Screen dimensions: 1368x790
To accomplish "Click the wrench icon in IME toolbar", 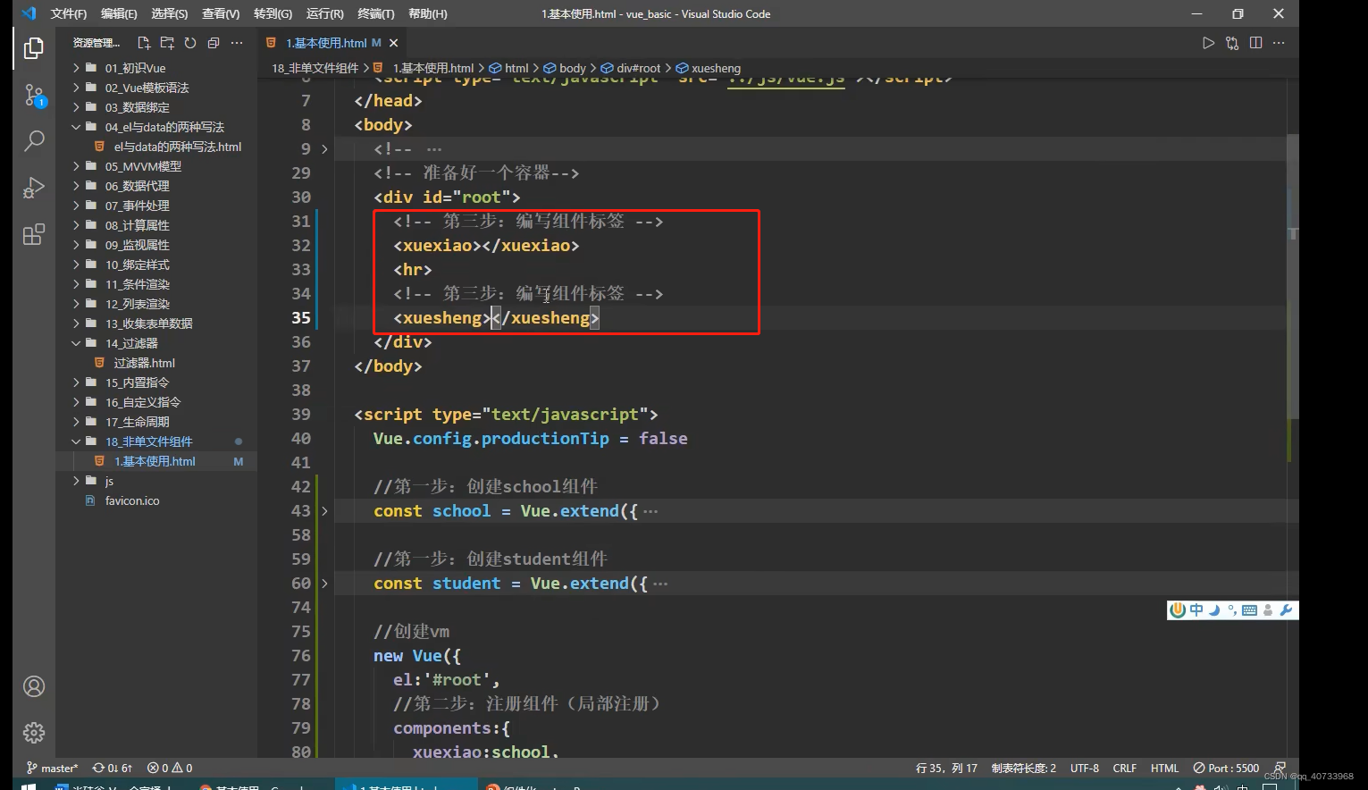I will (1286, 610).
